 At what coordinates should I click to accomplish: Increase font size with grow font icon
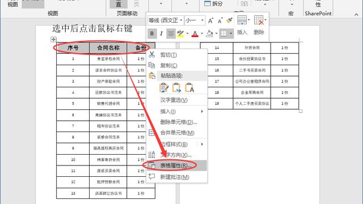(210, 20)
